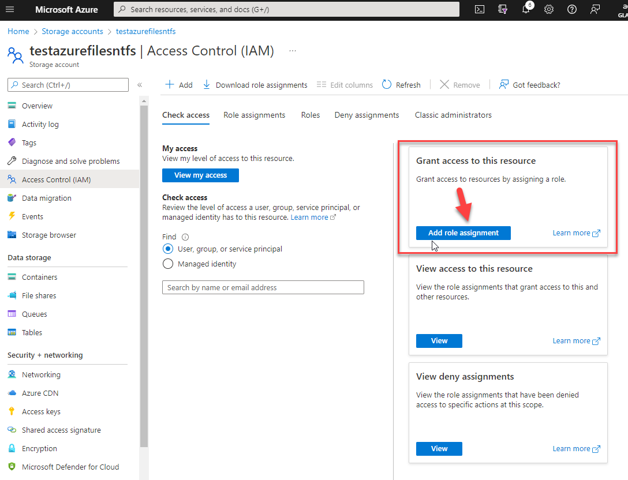Click View under View deny assignments
Image resolution: width=628 pixels, height=480 pixels.
pos(439,449)
